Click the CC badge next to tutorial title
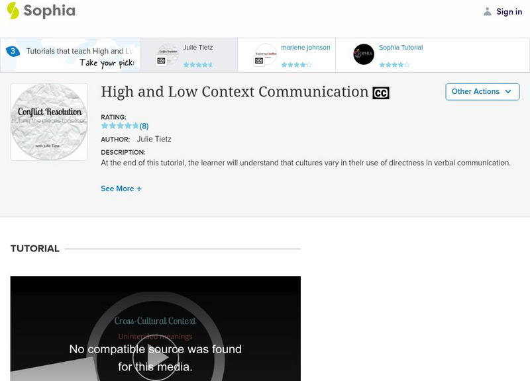The image size is (530, 381). point(381,93)
